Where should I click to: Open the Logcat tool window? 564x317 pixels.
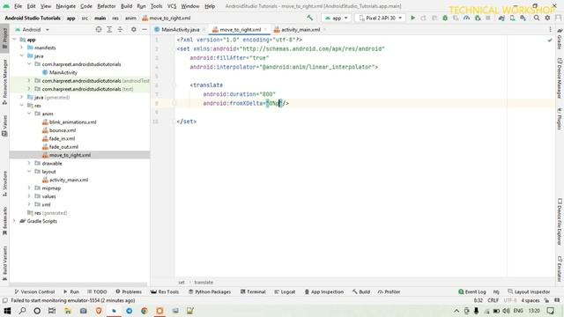[x=284, y=291]
